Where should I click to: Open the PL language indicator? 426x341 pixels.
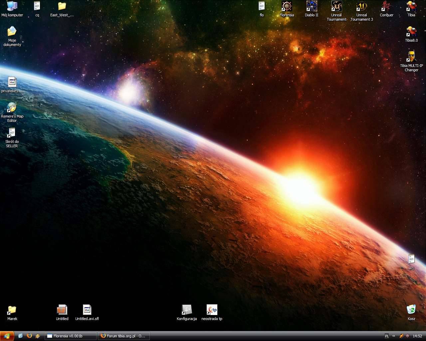point(387,336)
